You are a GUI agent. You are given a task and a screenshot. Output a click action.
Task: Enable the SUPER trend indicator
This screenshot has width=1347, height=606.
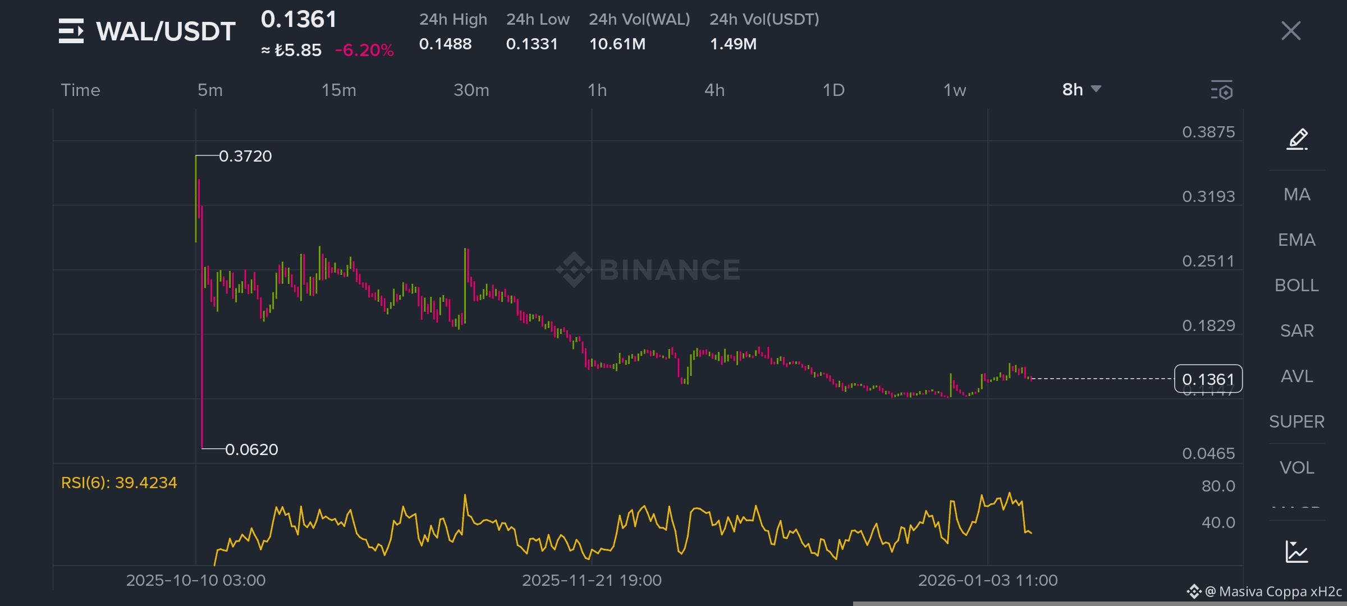point(1296,421)
